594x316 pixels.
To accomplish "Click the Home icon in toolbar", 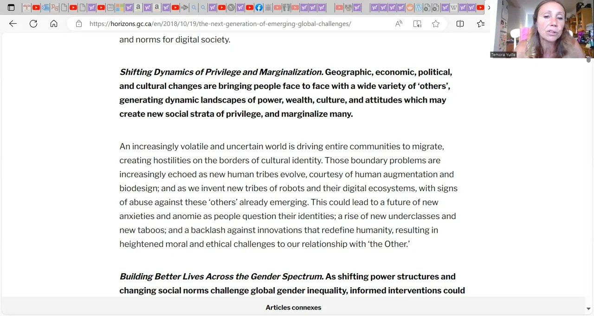I will 54,24.
